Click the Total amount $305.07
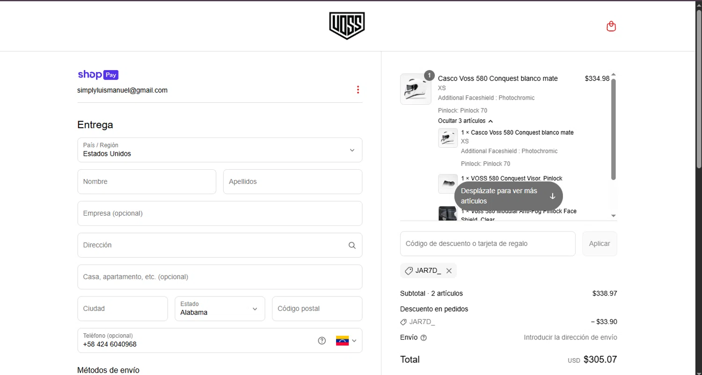Screen dimensions: 702x375 pyautogui.click(x=600, y=360)
